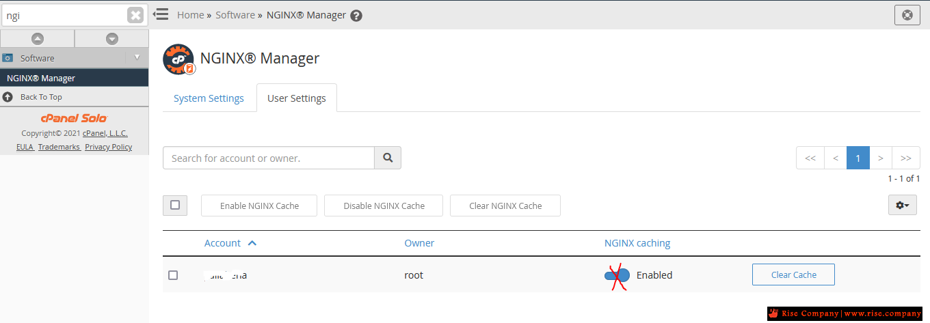Go to first page of results
The height and width of the screenshot is (323, 930).
tap(810, 158)
